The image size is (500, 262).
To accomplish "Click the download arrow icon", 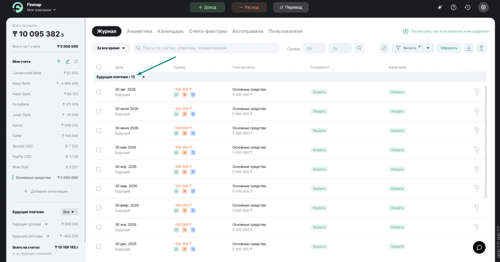I will 469,48.
